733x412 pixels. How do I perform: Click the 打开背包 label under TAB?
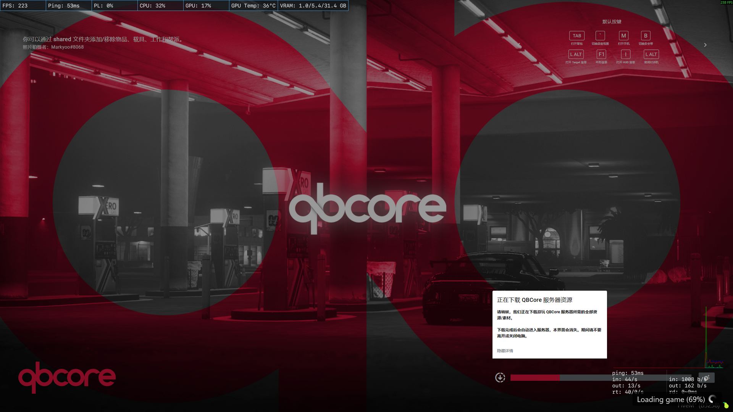pyautogui.click(x=577, y=44)
